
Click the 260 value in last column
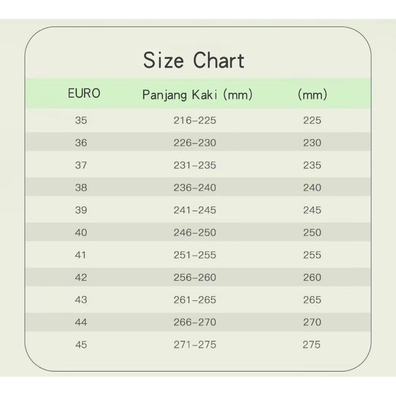312,278
